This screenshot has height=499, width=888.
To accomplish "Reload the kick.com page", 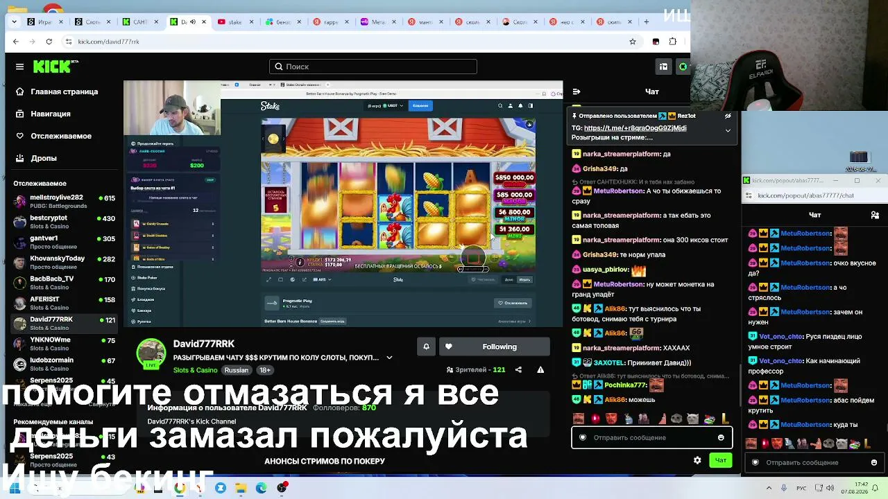I will [x=49, y=42].
